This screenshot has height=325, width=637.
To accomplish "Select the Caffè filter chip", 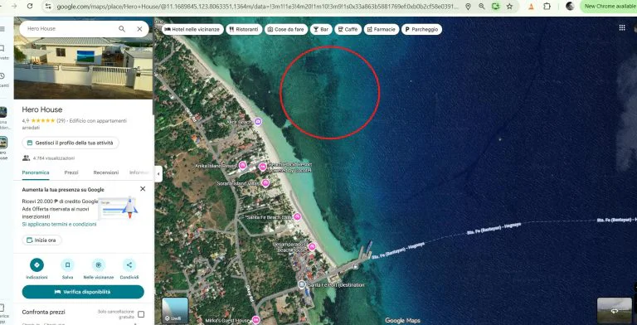I will pyautogui.click(x=348, y=29).
